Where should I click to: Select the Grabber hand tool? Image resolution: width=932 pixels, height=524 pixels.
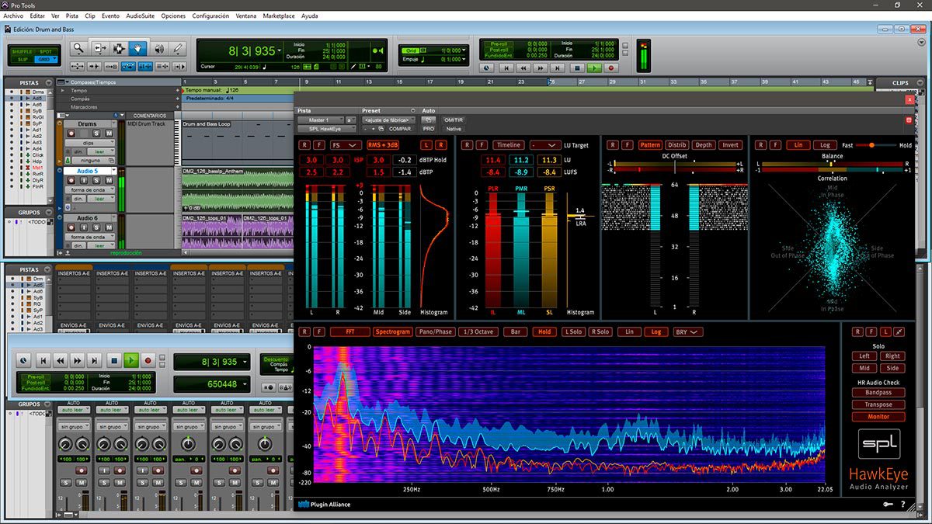click(137, 48)
